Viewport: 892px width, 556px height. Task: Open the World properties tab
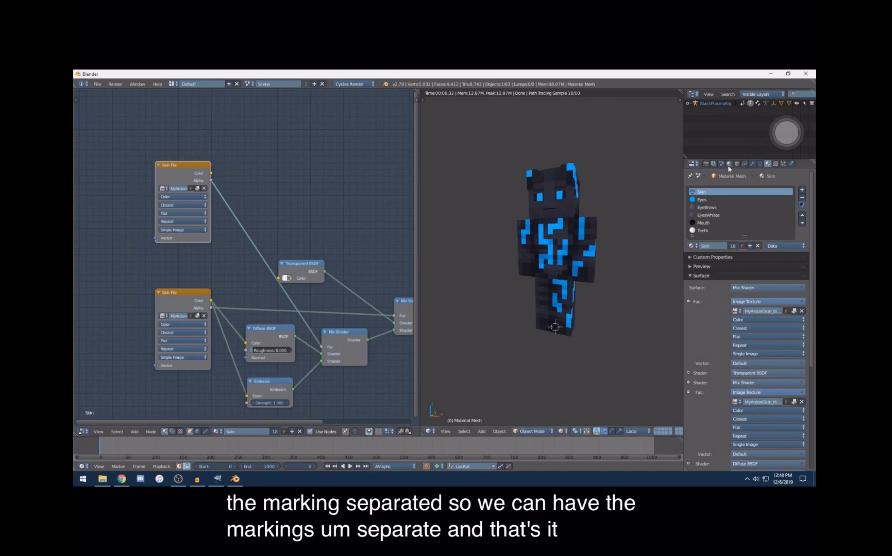tap(729, 164)
